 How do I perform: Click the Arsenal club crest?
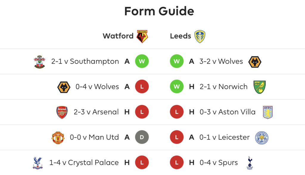coord(62,112)
